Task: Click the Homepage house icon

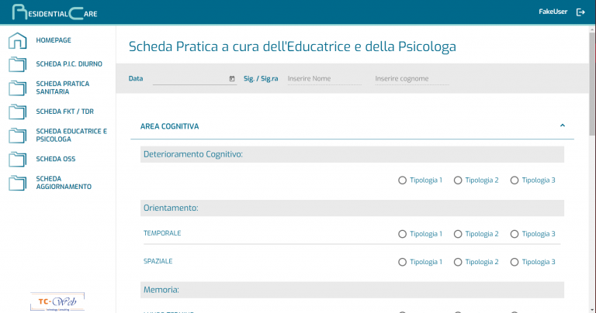Action: 17,40
